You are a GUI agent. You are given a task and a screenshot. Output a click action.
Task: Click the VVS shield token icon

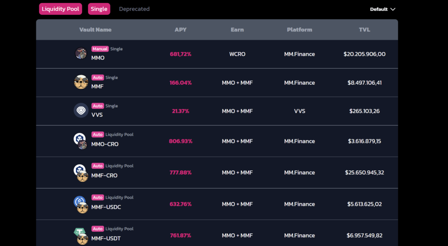[x=81, y=111]
